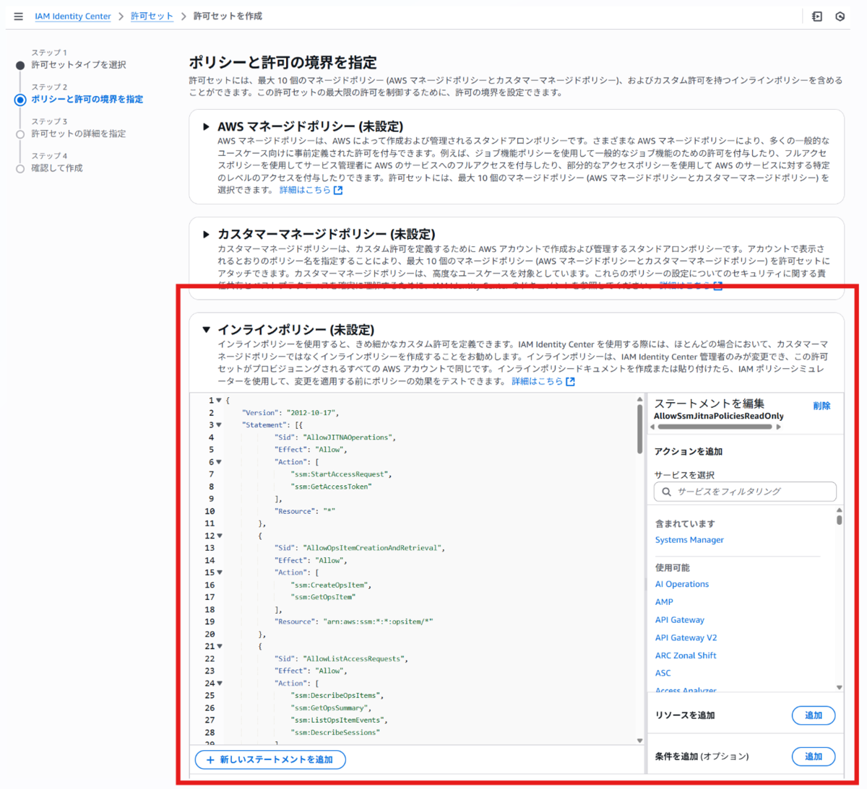Select ARC Zonal Shift service
The width and height of the screenshot is (867, 789).
(x=686, y=655)
